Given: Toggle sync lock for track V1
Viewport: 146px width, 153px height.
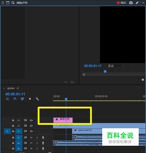Looking at the screenshot, I should point(25,131).
